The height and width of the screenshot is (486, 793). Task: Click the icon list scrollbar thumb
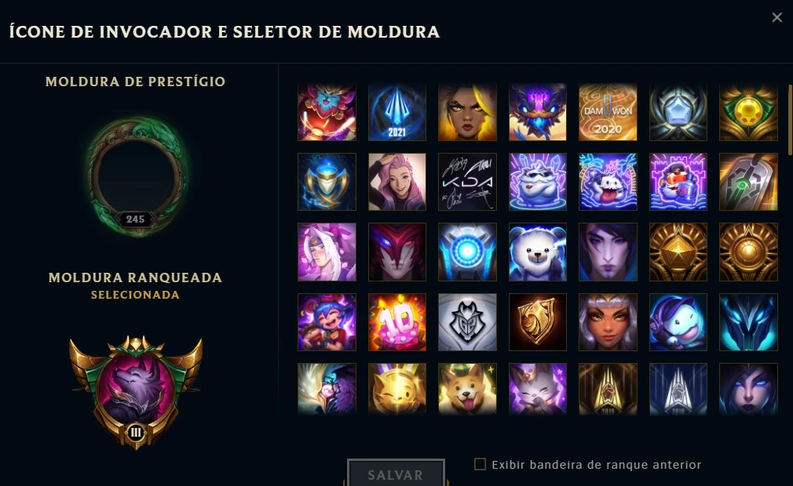point(790,120)
